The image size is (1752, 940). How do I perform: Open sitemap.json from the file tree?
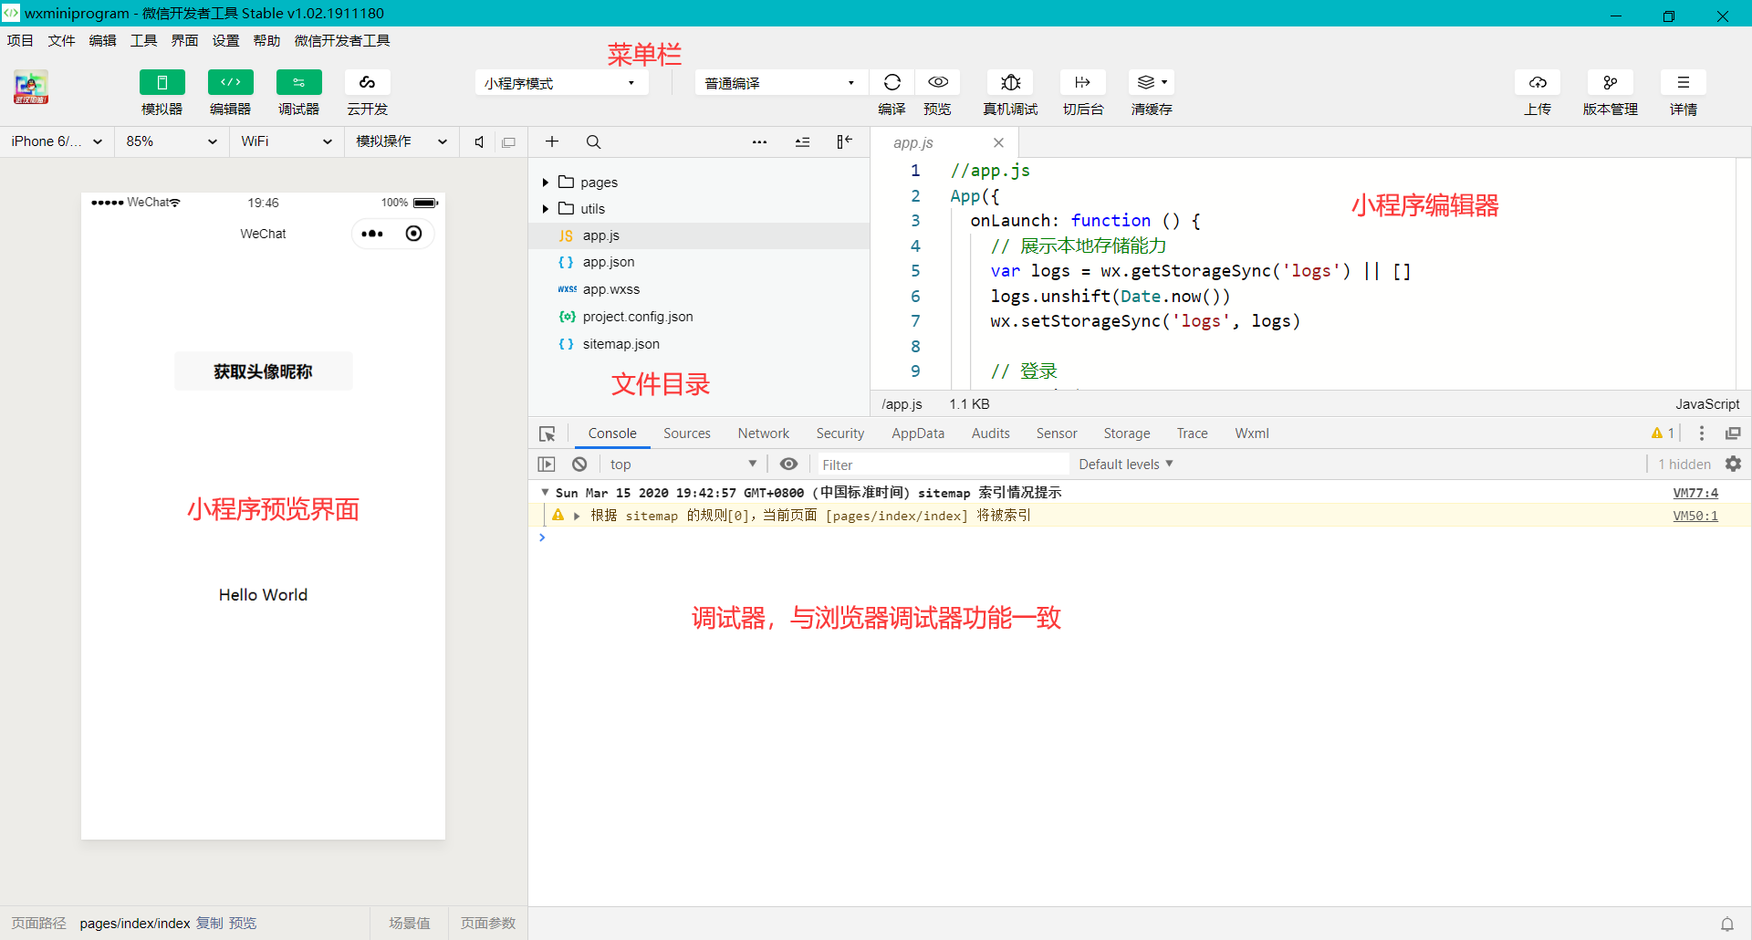click(699, 344)
